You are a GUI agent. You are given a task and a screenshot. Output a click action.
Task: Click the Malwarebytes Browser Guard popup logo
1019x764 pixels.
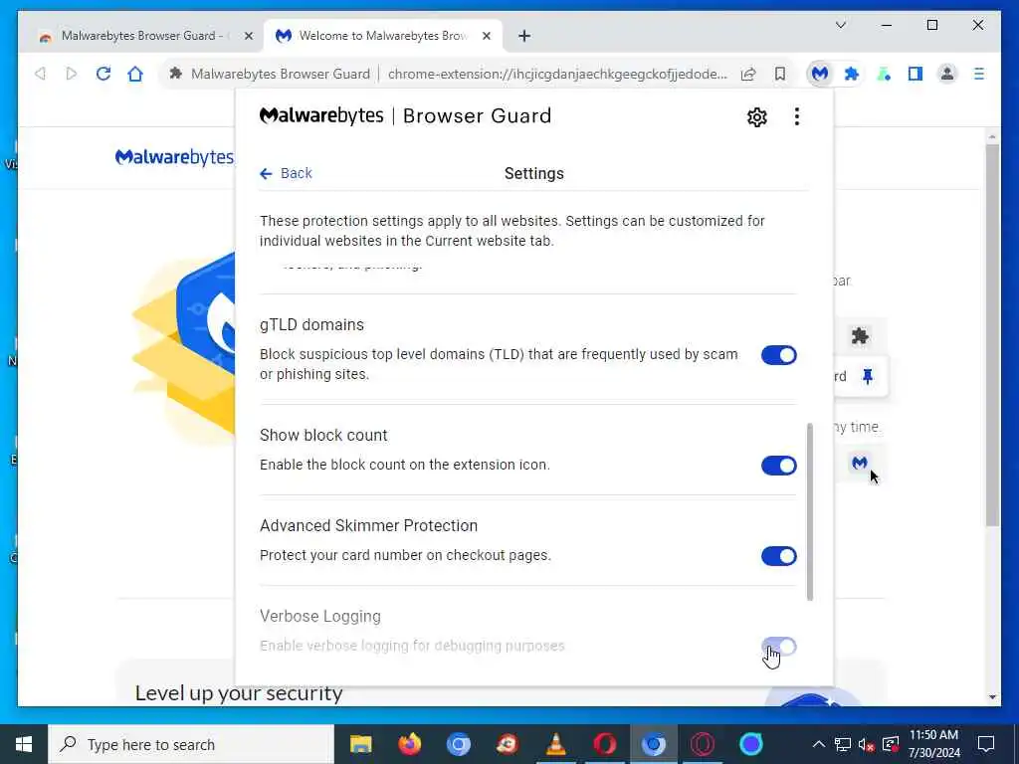(x=406, y=116)
